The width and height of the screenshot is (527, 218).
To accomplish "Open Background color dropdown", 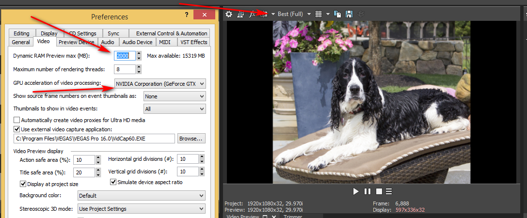I will point(142,196).
